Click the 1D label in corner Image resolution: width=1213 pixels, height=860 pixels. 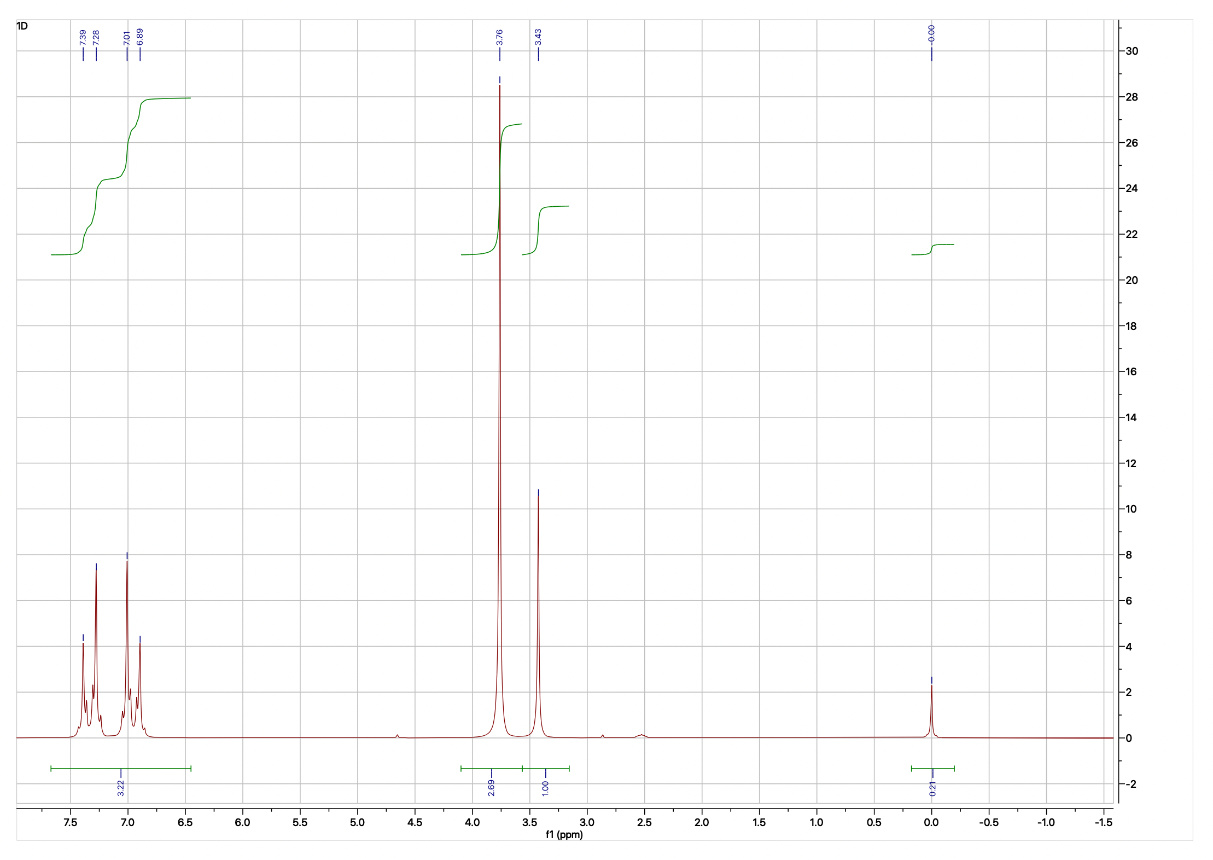click(22, 26)
